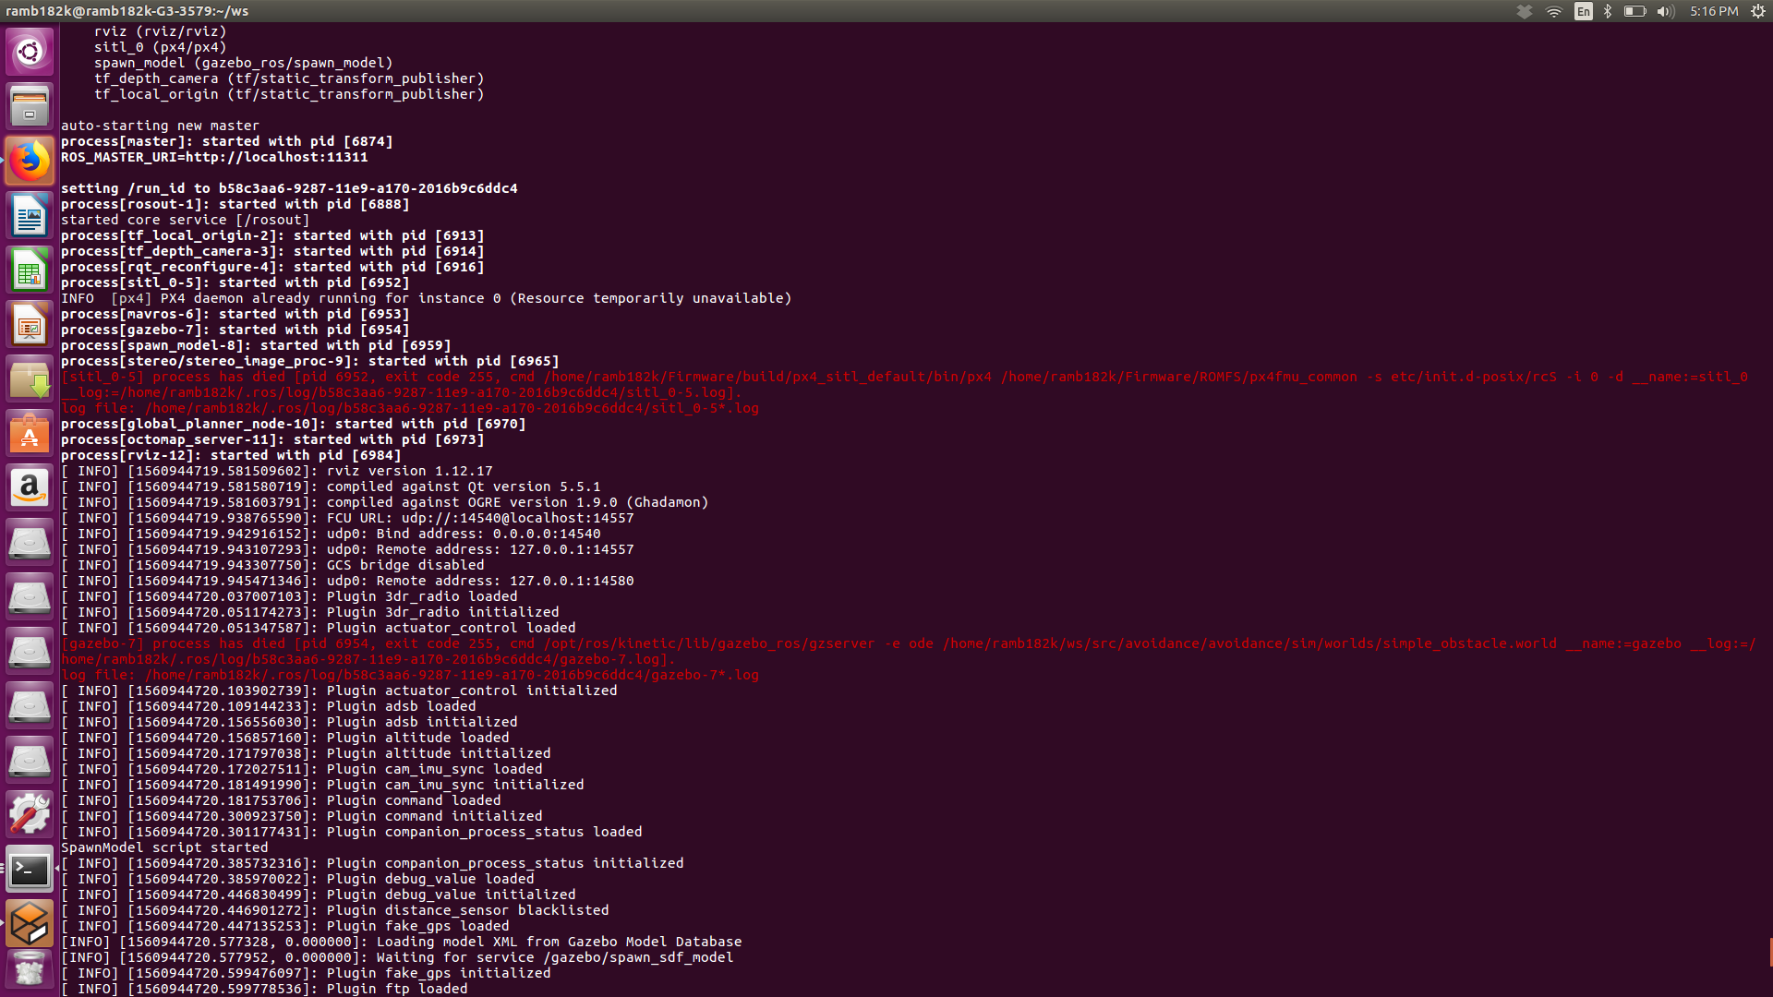This screenshot has width=1773, height=997.
Task: Open the Wi-Fi network menu
Action: pyautogui.click(x=1554, y=11)
